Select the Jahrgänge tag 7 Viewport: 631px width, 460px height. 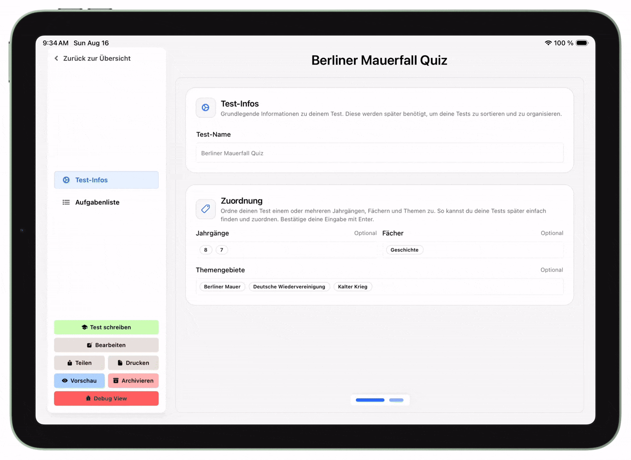(222, 250)
